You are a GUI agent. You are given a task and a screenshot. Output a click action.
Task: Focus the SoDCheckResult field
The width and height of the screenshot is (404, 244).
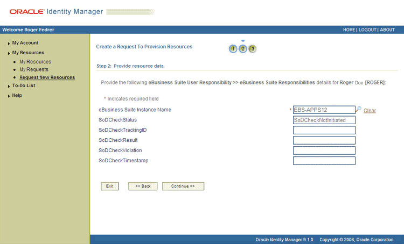click(324, 140)
